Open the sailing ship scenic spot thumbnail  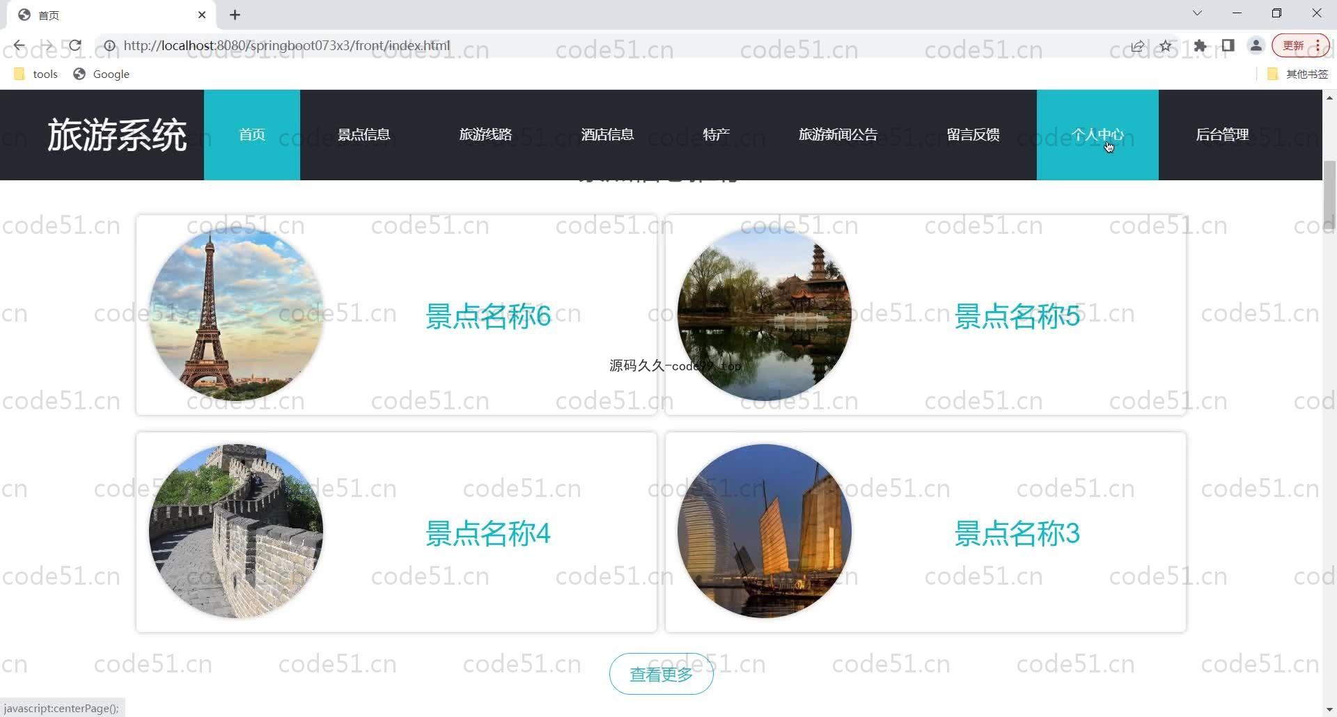pyautogui.click(x=765, y=531)
